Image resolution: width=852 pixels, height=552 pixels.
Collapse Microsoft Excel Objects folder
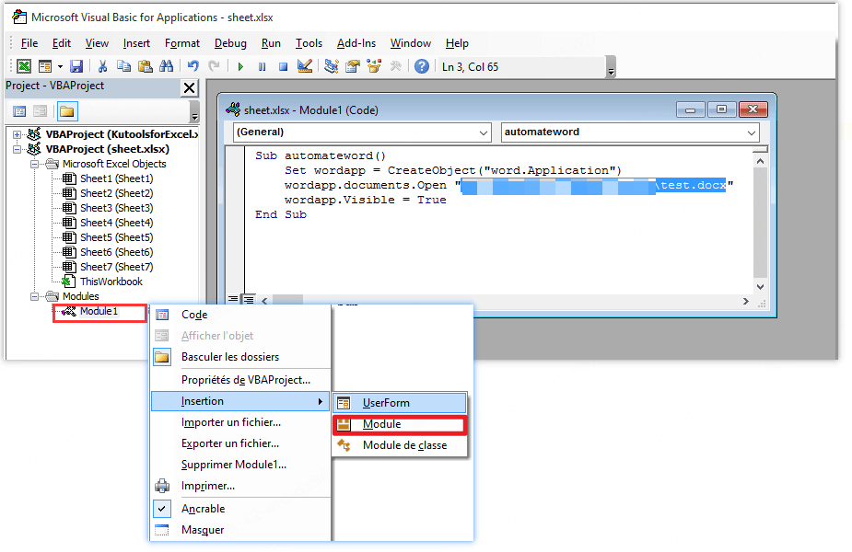pyautogui.click(x=34, y=164)
